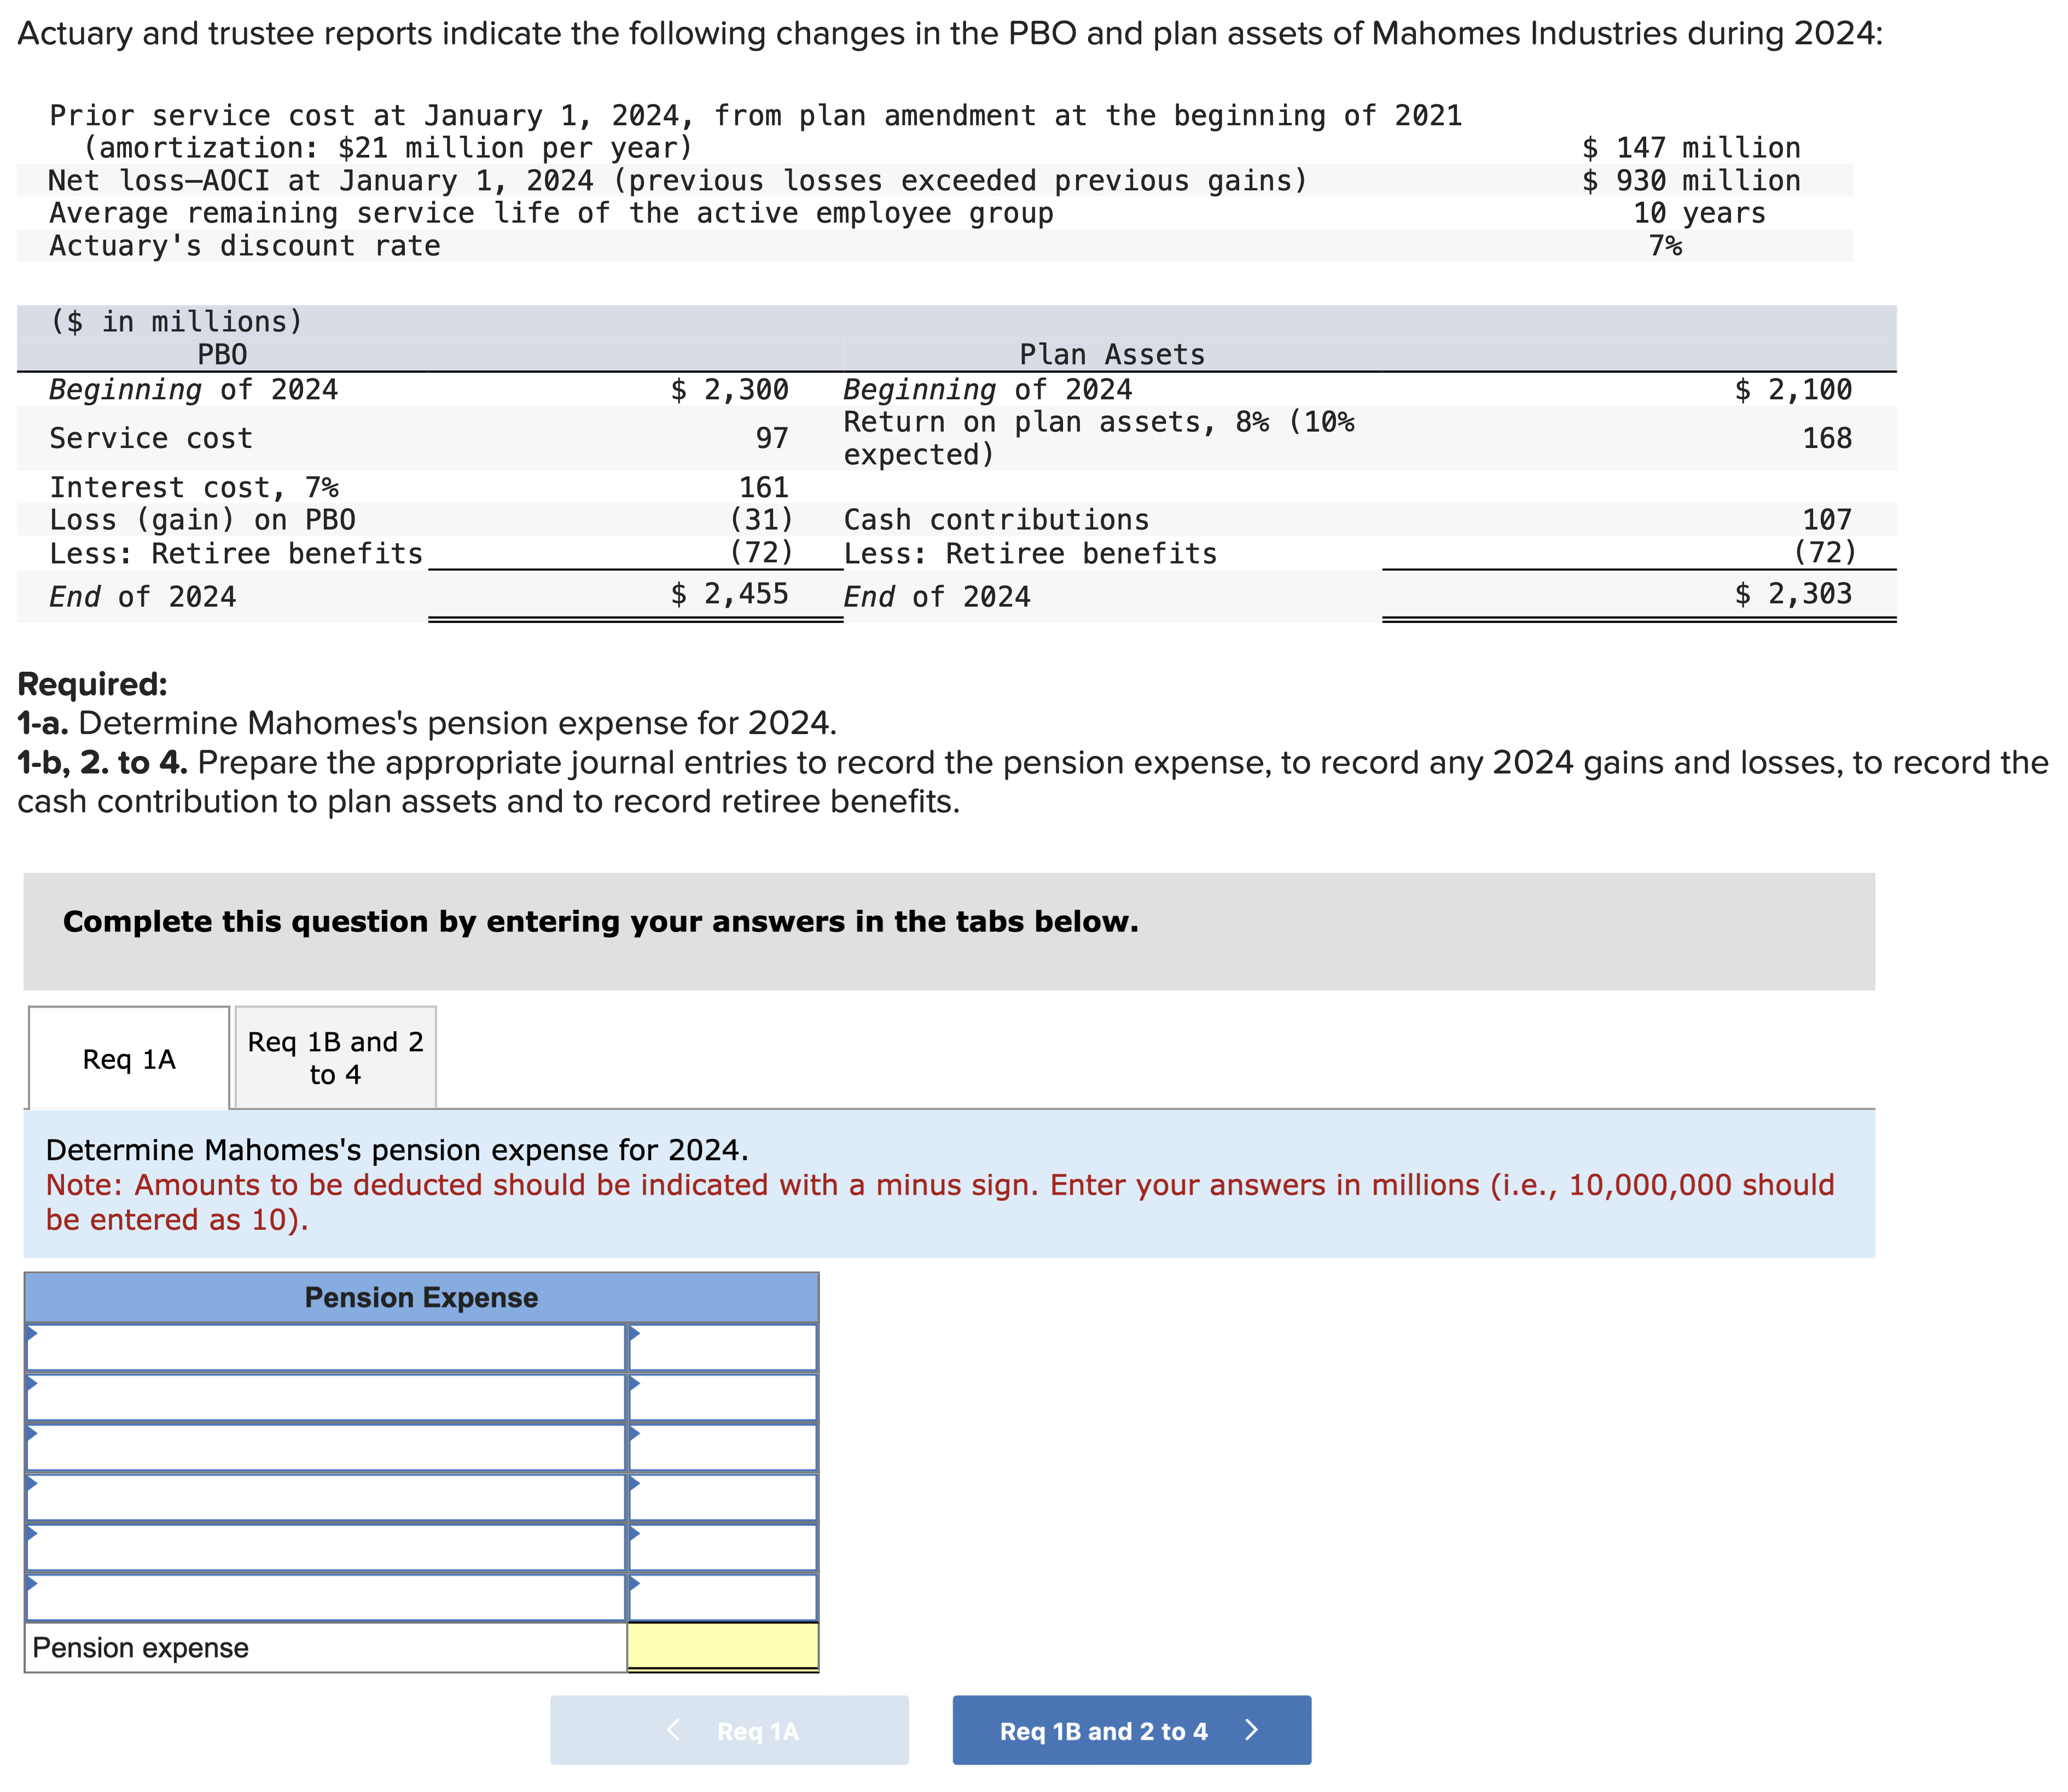Viewport: 2068px width, 1792px height.
Task: Click the '$ 2,455' PBO ending balance
Action: tap(730, 594)
